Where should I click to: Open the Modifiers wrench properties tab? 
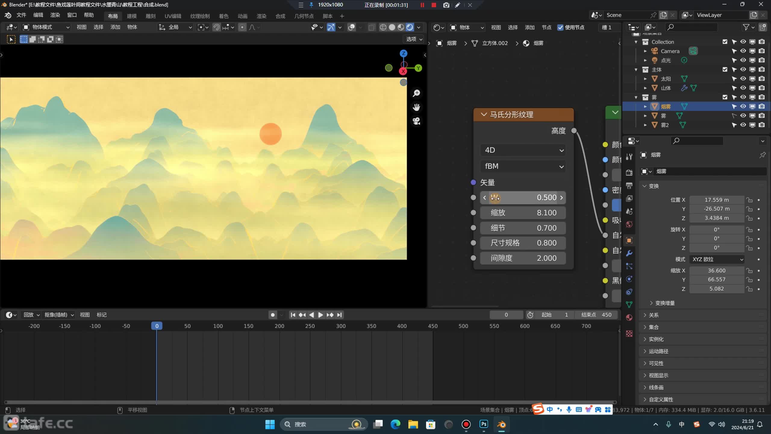click(629, 253)
